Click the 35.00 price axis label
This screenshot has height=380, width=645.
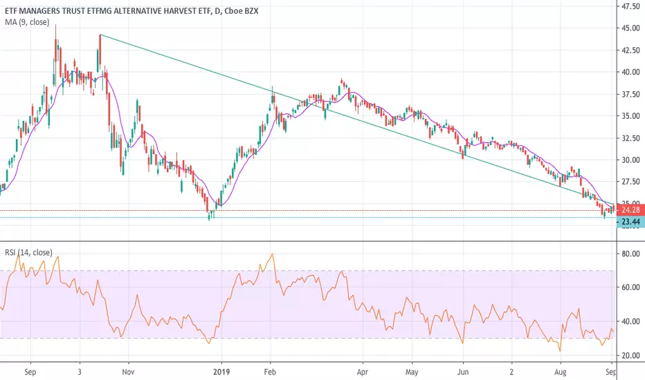[630, 116]
